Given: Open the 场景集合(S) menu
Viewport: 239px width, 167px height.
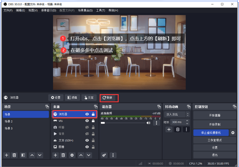Looking at the screenshot, I should (85, 10).
